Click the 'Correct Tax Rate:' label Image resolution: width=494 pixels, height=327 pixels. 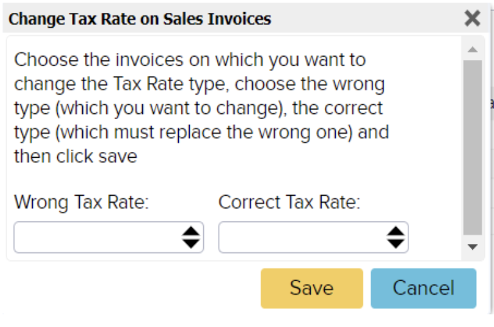289,202
